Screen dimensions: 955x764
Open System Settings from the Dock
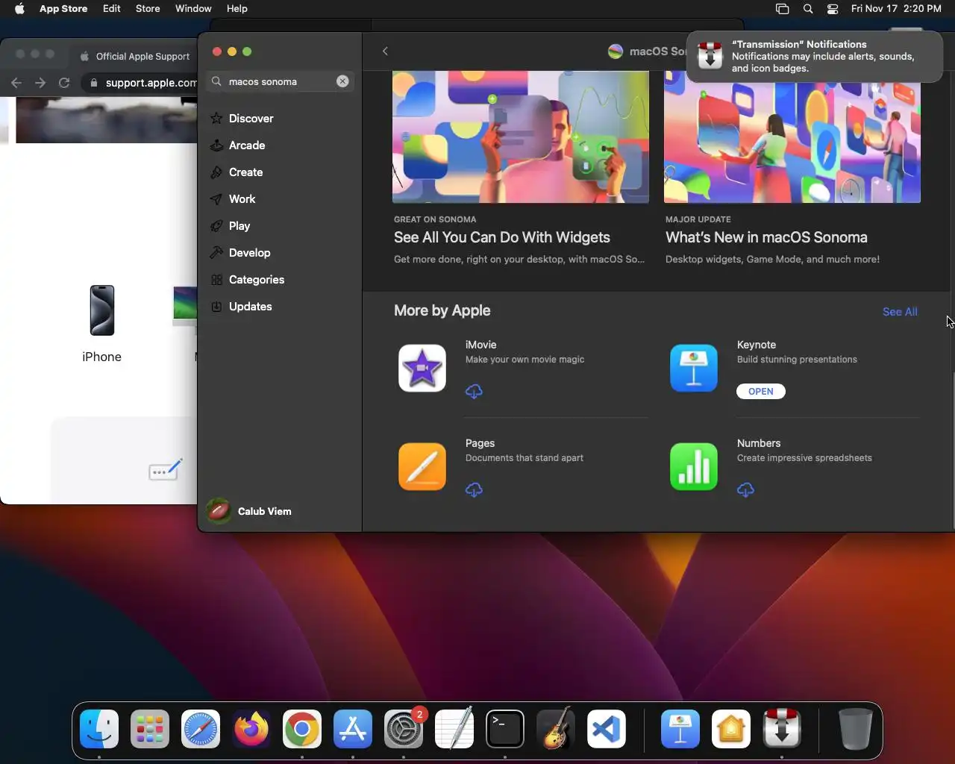[x=404, y=729]
